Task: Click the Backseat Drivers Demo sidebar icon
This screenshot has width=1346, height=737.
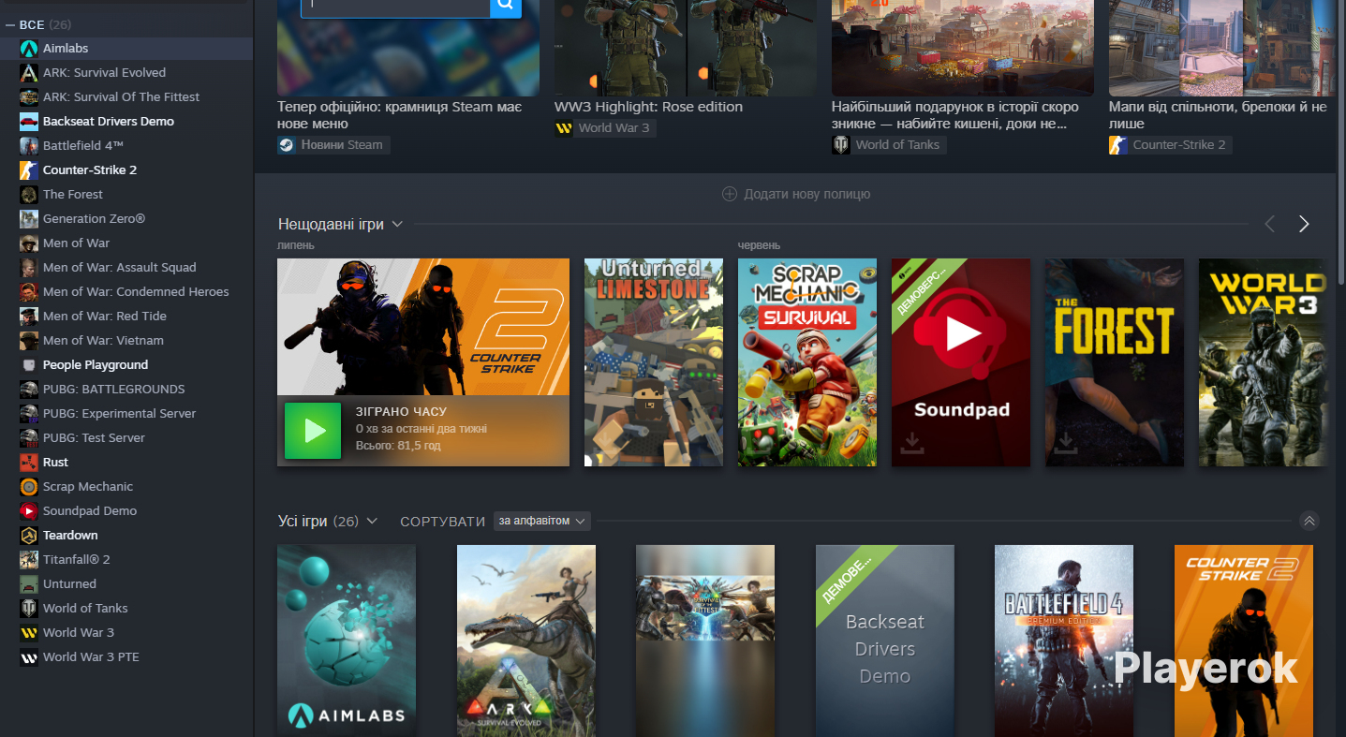Action: coord(29,121)
